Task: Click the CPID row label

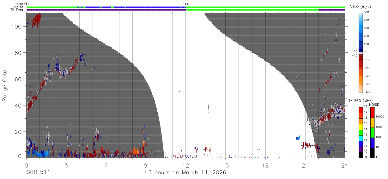Action: coord(19,4)
